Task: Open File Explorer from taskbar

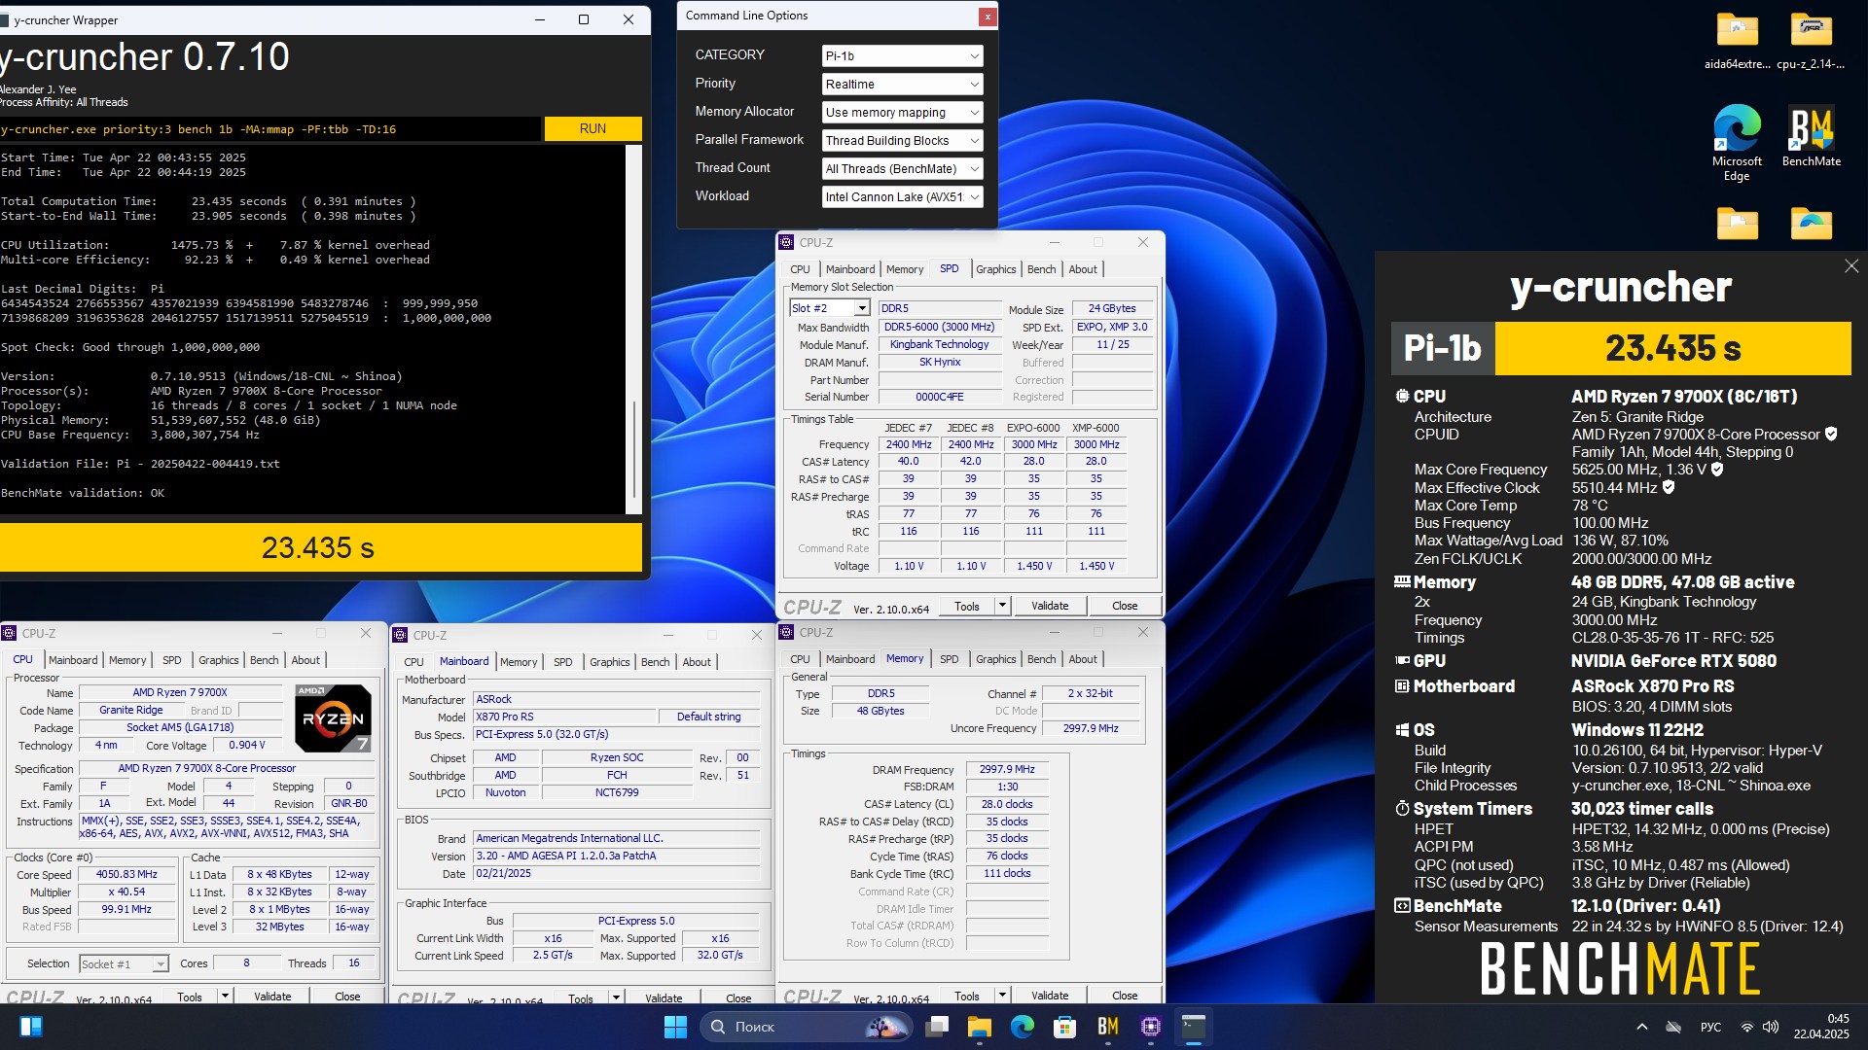Action: (979, 1027)
